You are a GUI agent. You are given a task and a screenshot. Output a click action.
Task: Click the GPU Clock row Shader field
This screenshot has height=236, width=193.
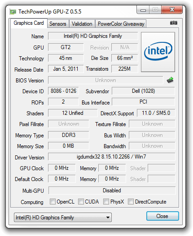click(162, 168)
